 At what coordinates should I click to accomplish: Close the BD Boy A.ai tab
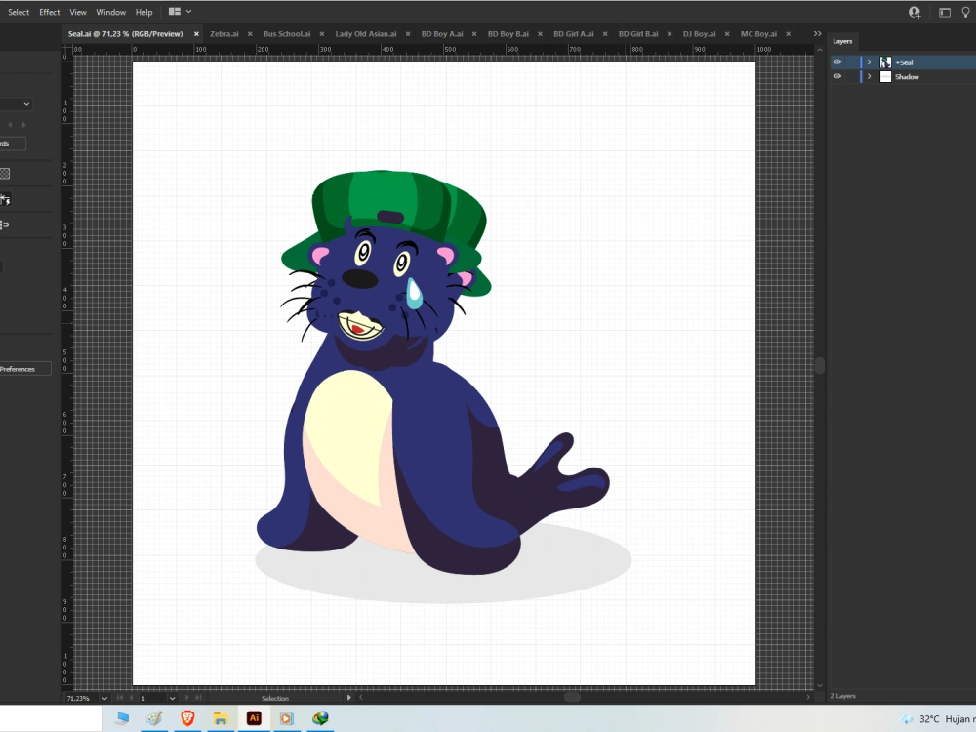(x=474, y=34)
